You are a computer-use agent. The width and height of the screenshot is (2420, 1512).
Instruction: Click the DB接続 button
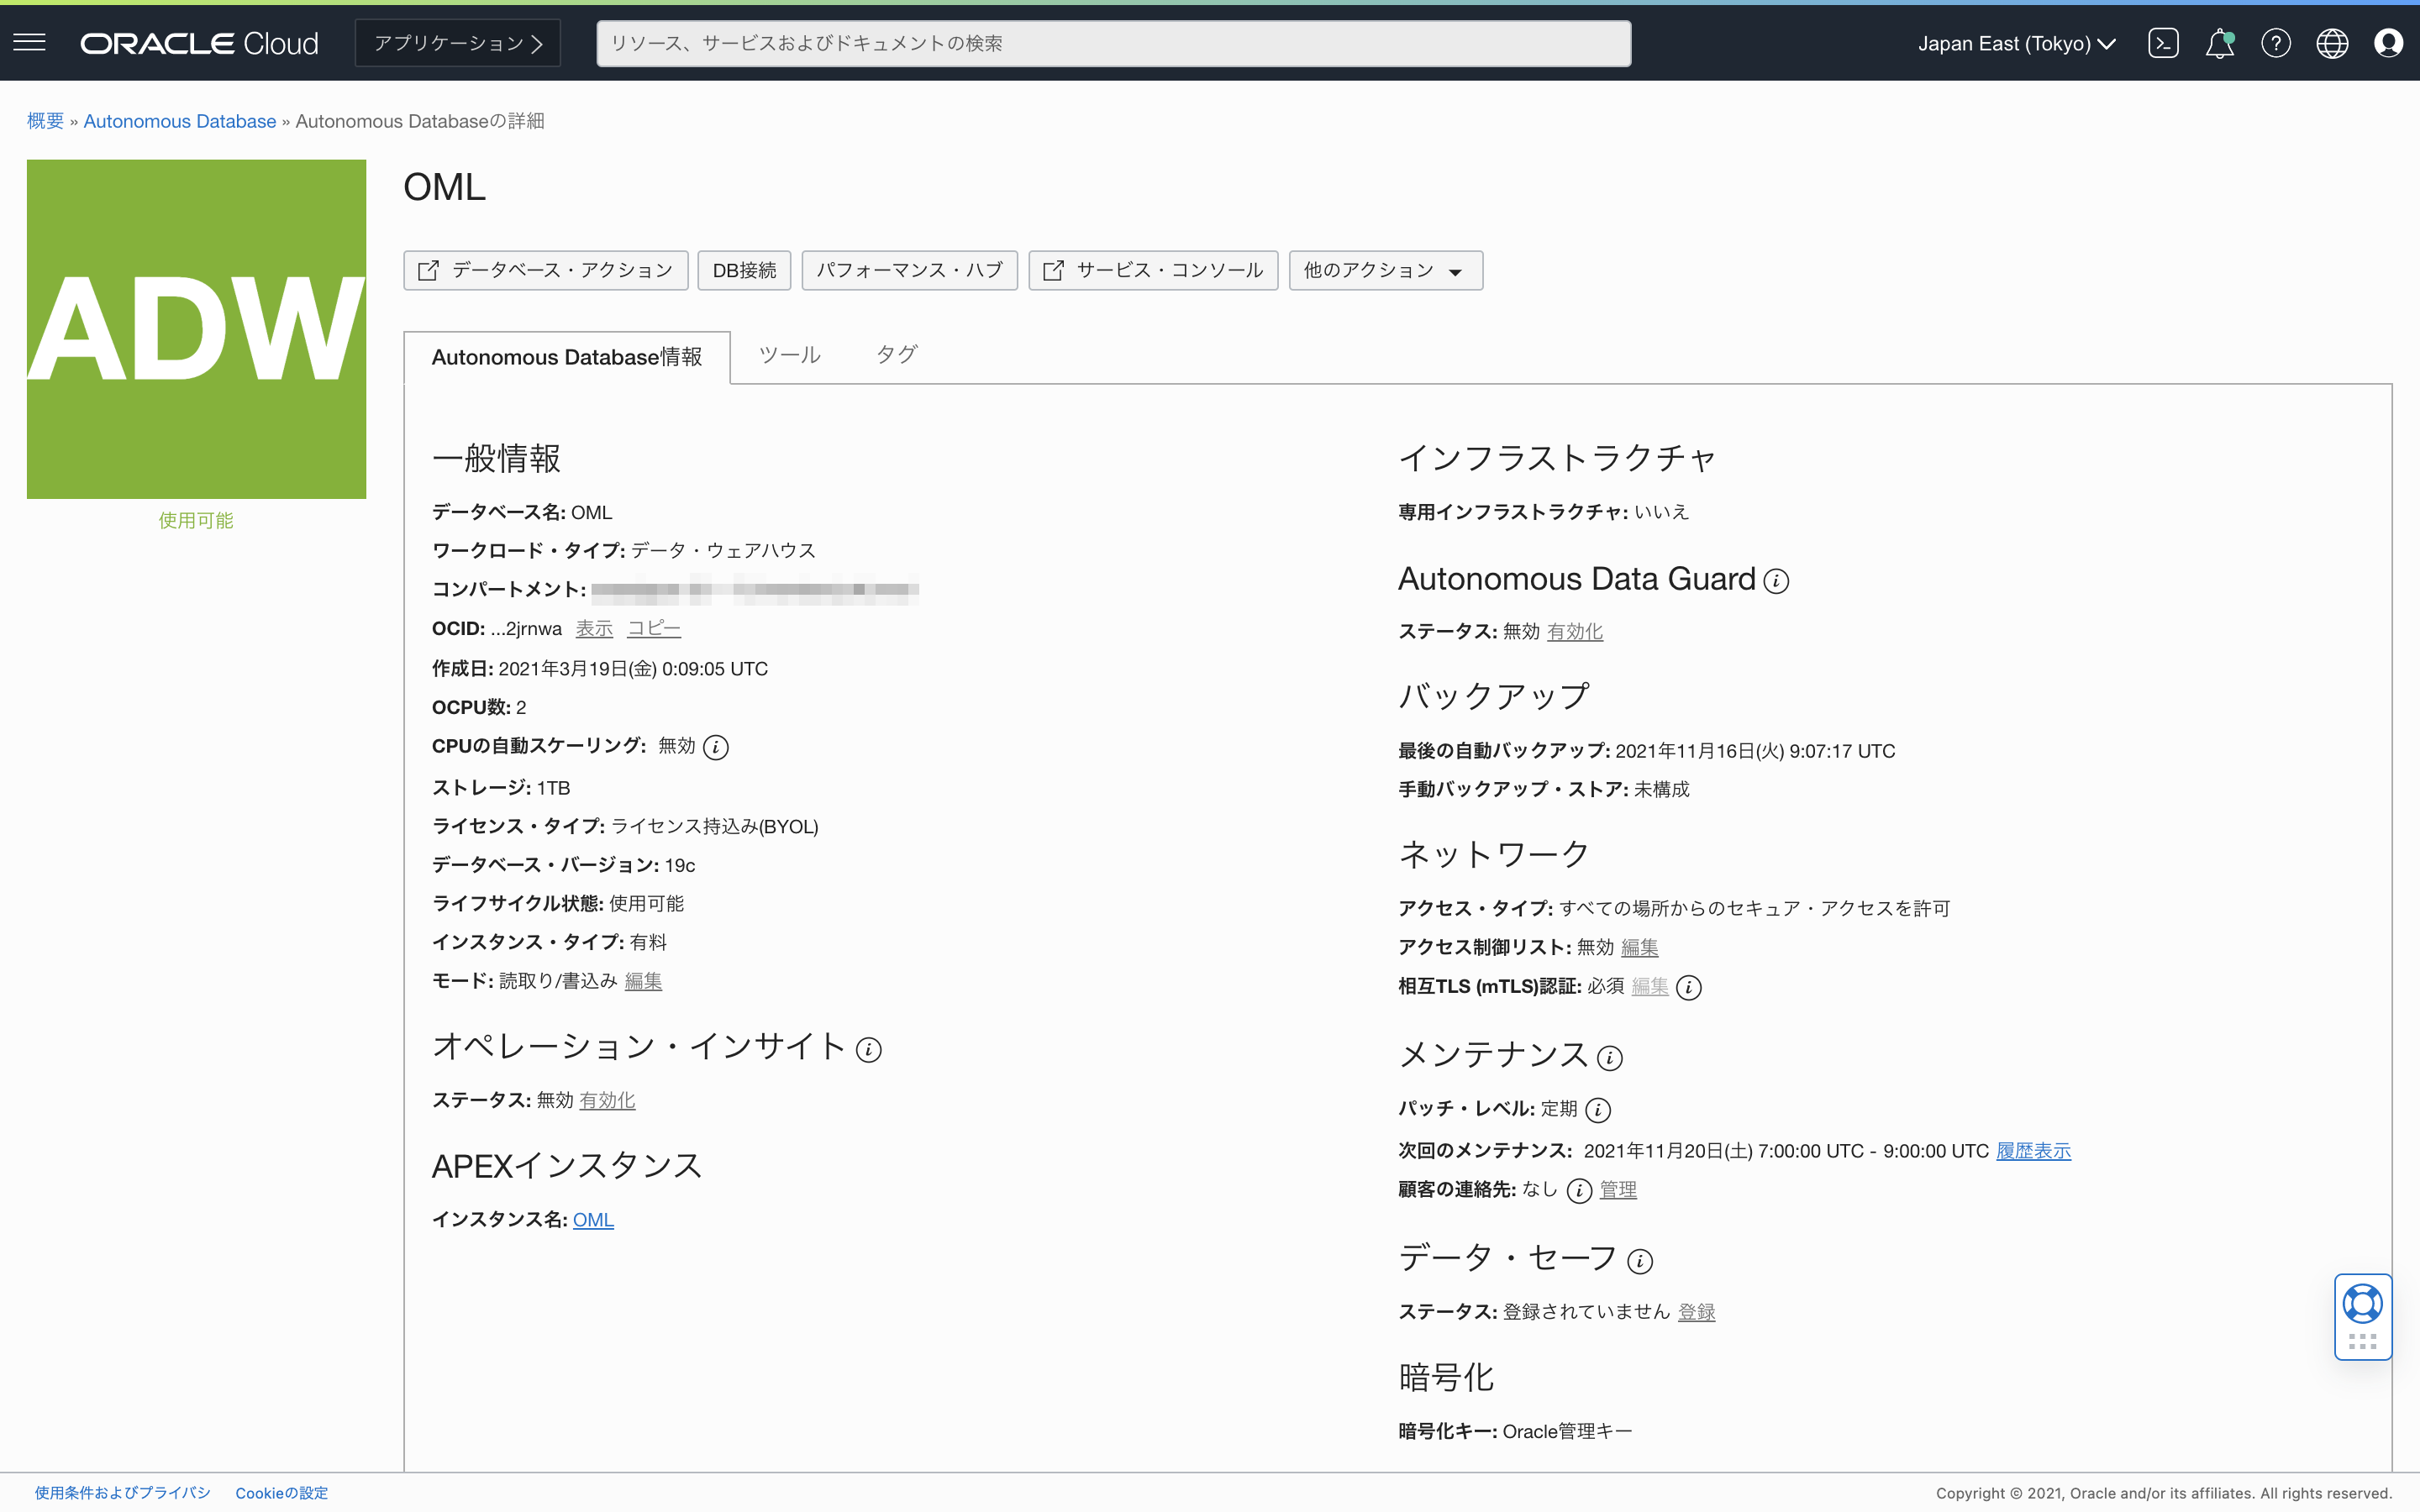point(744,270)
